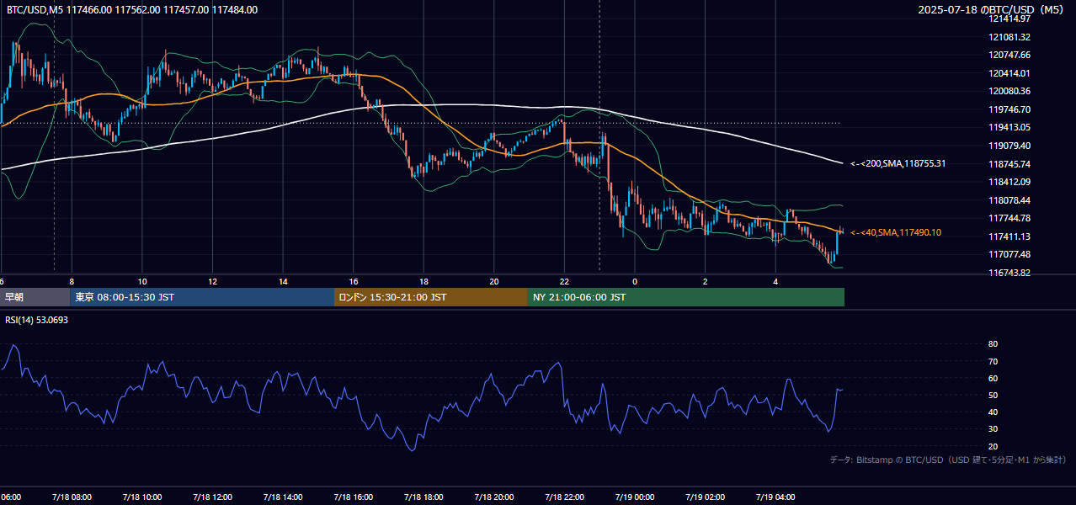
Task: Click the '7/19 00:00' date label
Action: 635,497
